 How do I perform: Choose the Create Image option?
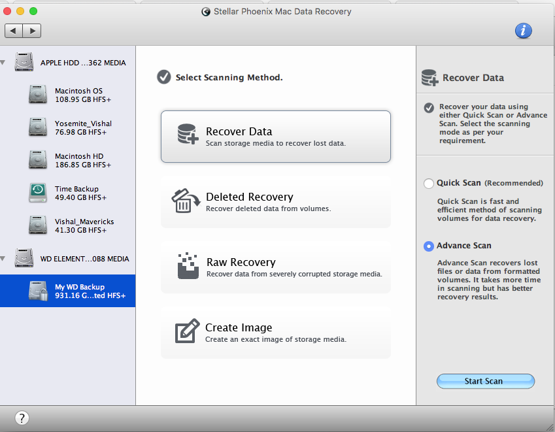(276, 333)
